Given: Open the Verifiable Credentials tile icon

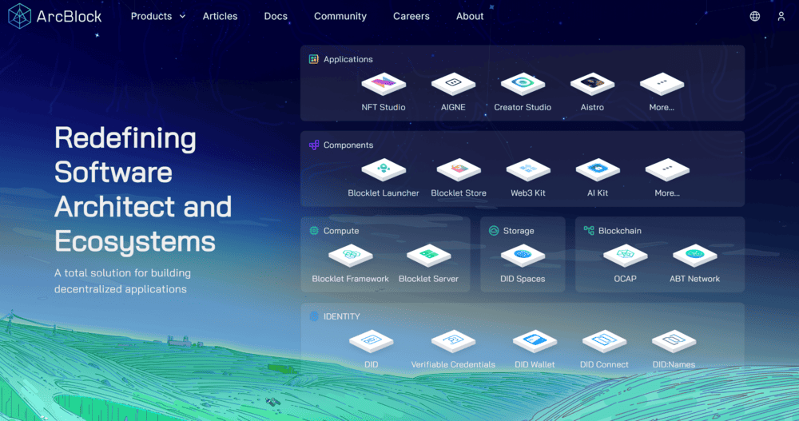Looking at the screenshot, I should pyautogui.click(x=453, y=341).
